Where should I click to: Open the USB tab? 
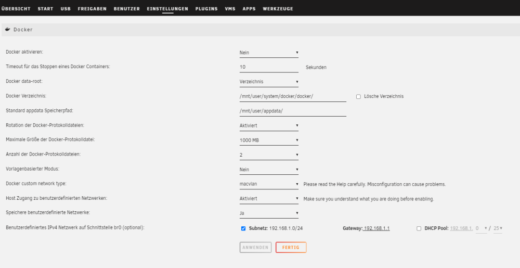pyautogui.click(x=66, y=9)
